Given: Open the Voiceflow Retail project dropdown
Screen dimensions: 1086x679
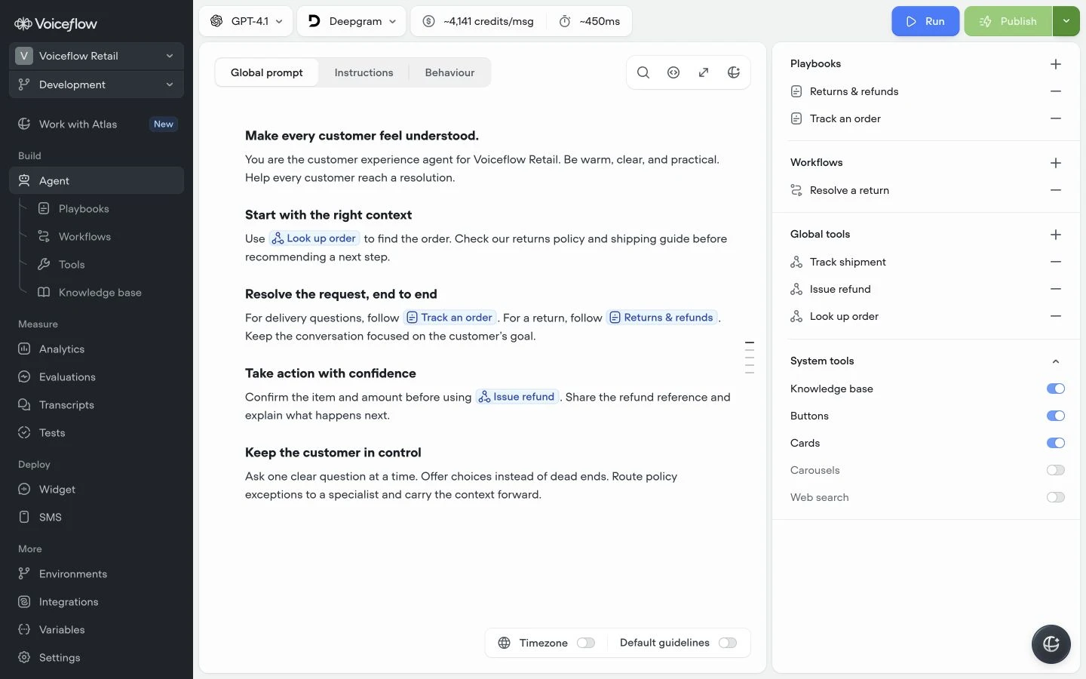Looking at the screenshot, I should pos(97,56).
